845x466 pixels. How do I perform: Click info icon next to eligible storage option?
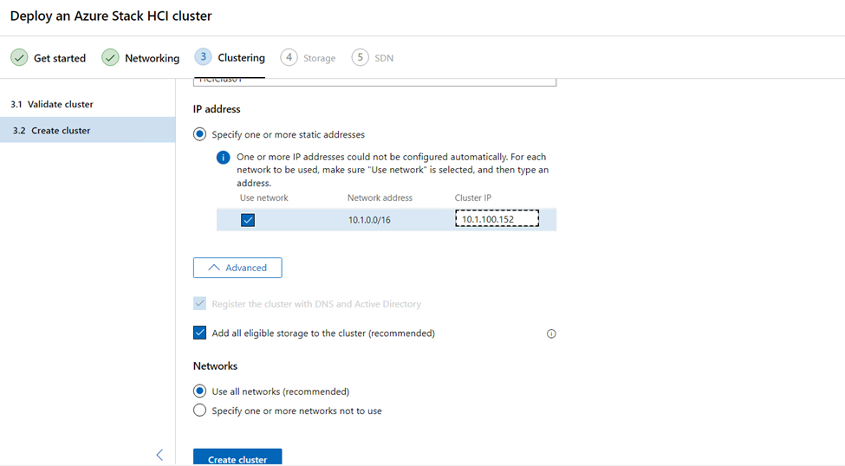[551, 333]
